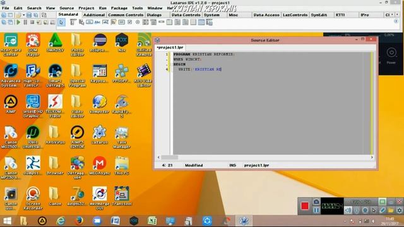
Task: Click the screen recorder pause button
Action: tap(316, 211)
